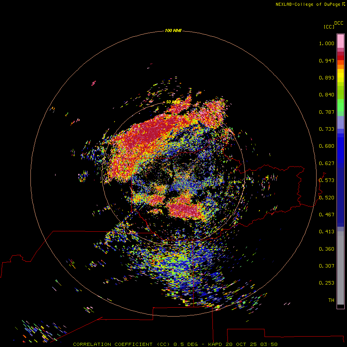Image resolution: width=347 pixels, height=347 pixels.
Task: Click the 0.680 legend value
Action: tap(327, 146)
